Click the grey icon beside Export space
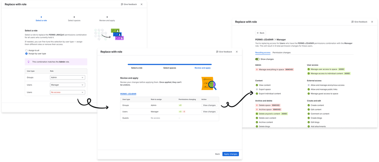The width and height of the screenshot is (379, 162). pyautogui.click(x=257, y=89)
